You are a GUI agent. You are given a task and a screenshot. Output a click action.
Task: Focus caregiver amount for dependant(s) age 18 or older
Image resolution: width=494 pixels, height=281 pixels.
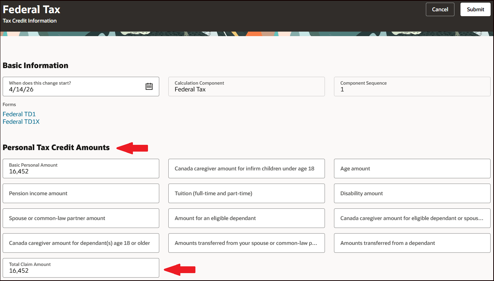coord(81,243)
